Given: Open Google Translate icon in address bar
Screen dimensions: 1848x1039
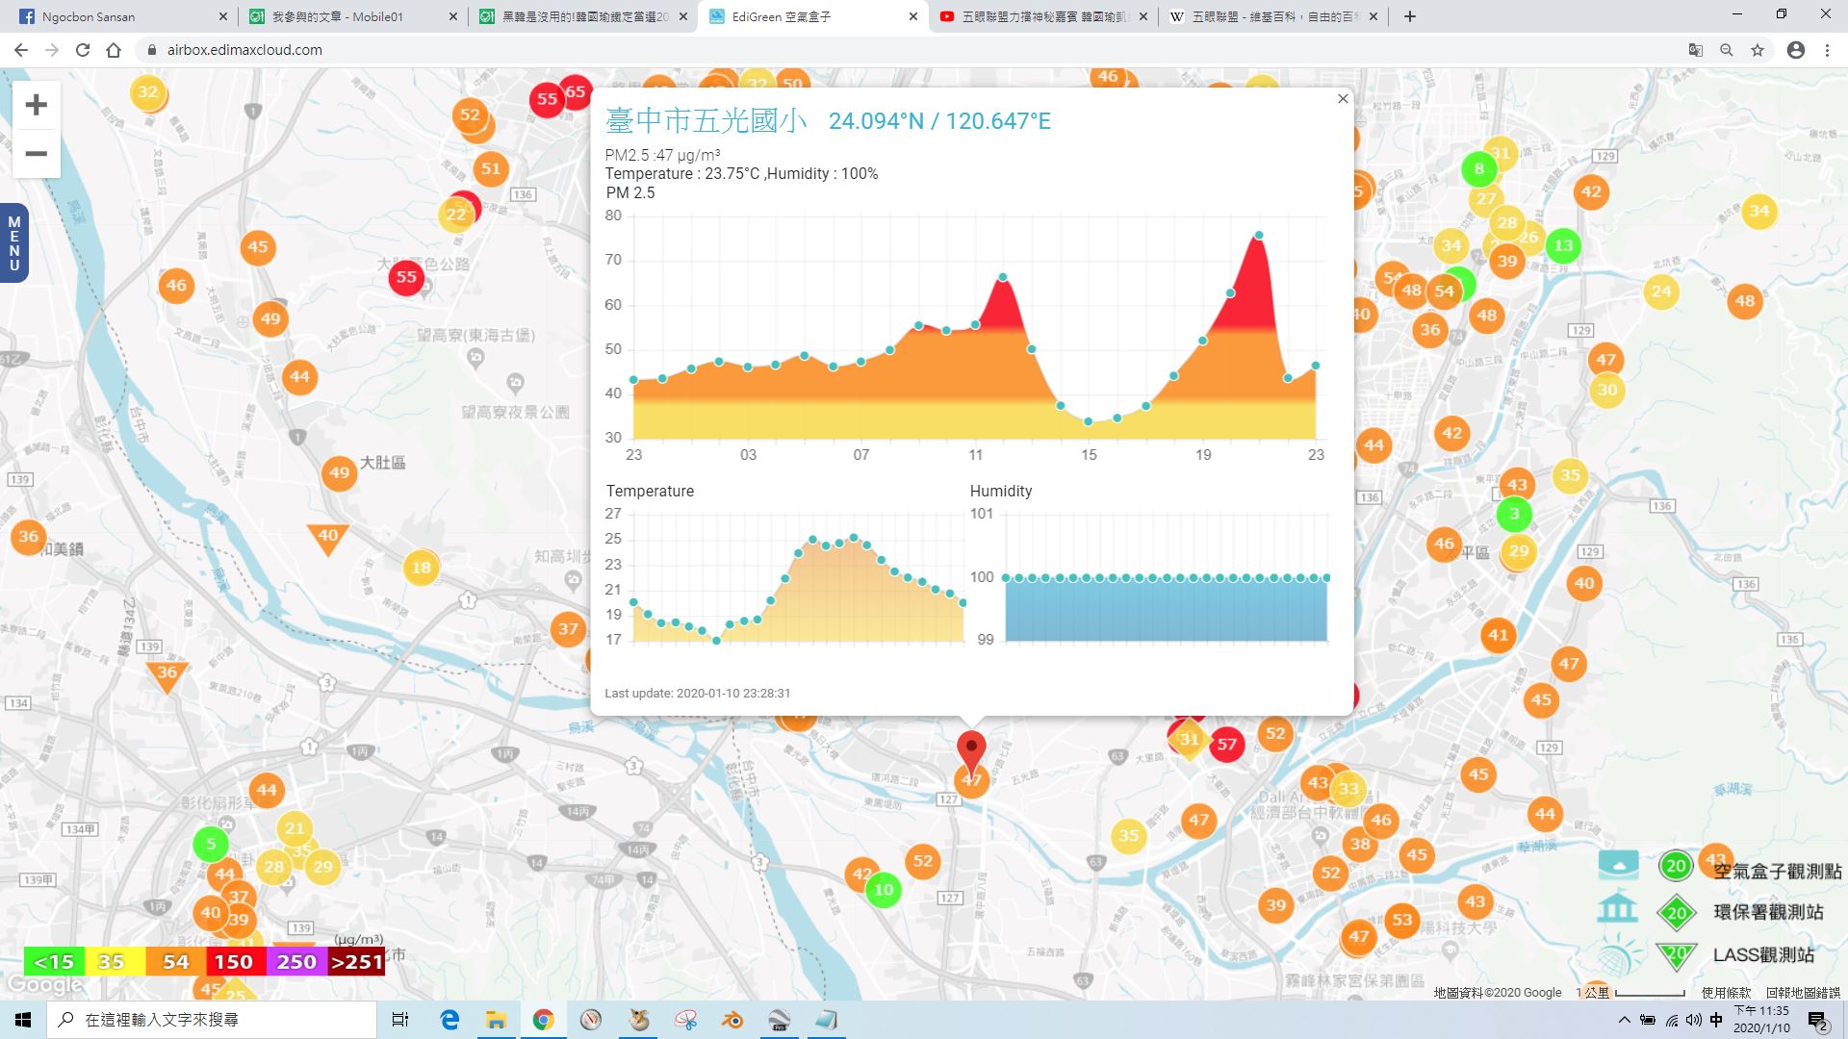Looking at the screenshot, I should point(1696,50).
